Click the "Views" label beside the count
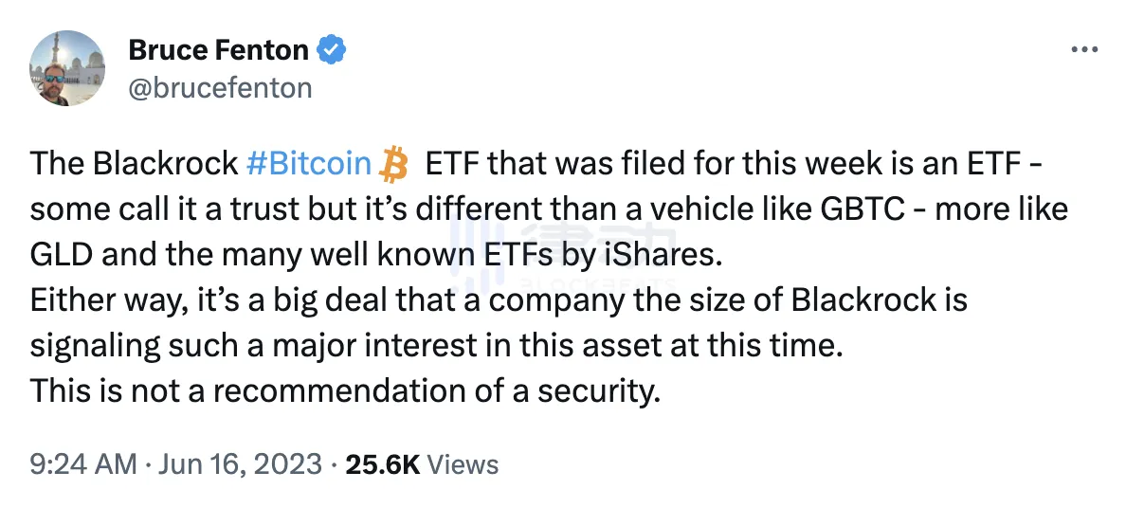 [x=463, y=464]
